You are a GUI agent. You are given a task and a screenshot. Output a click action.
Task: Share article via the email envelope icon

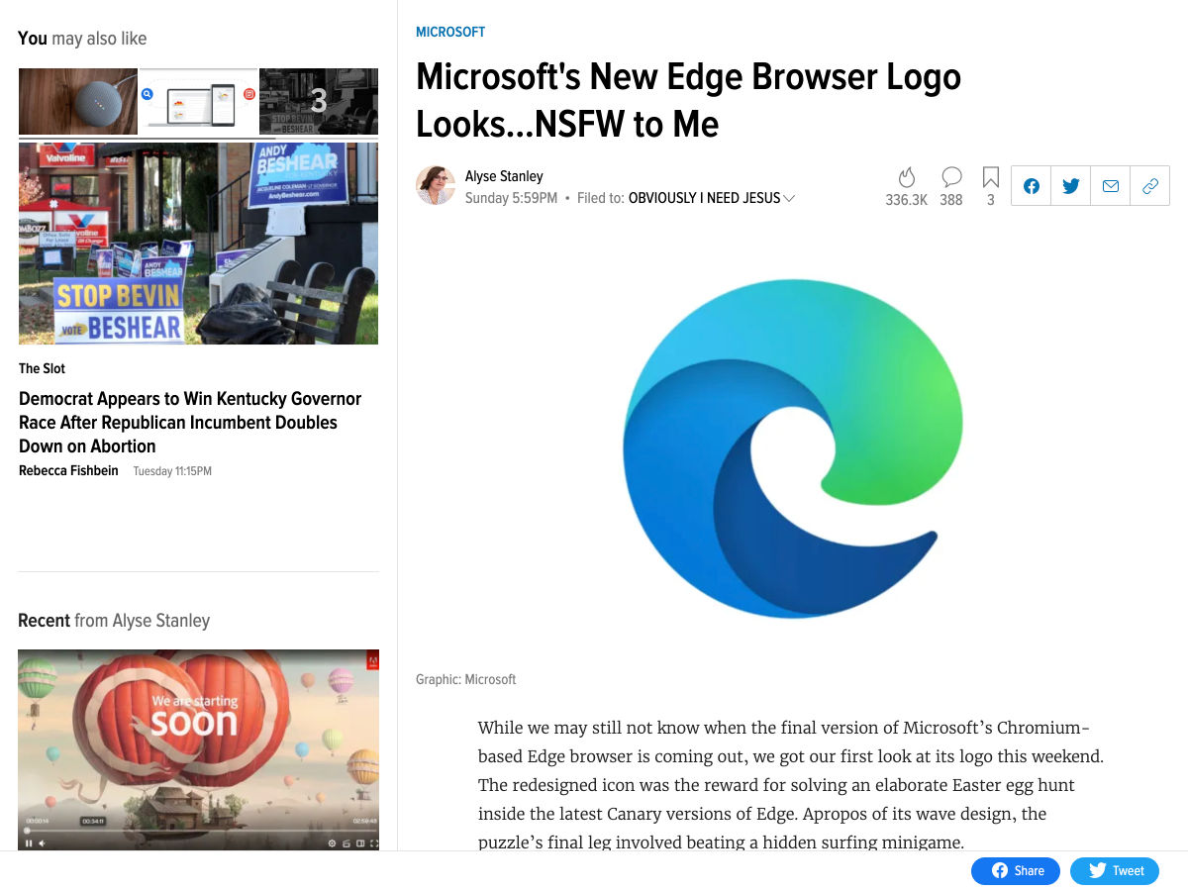click(x=1111, y=186)
